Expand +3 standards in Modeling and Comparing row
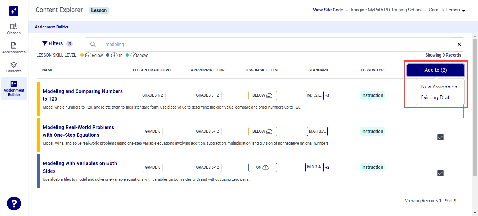The image size is (478, 216). click(327, 95)
